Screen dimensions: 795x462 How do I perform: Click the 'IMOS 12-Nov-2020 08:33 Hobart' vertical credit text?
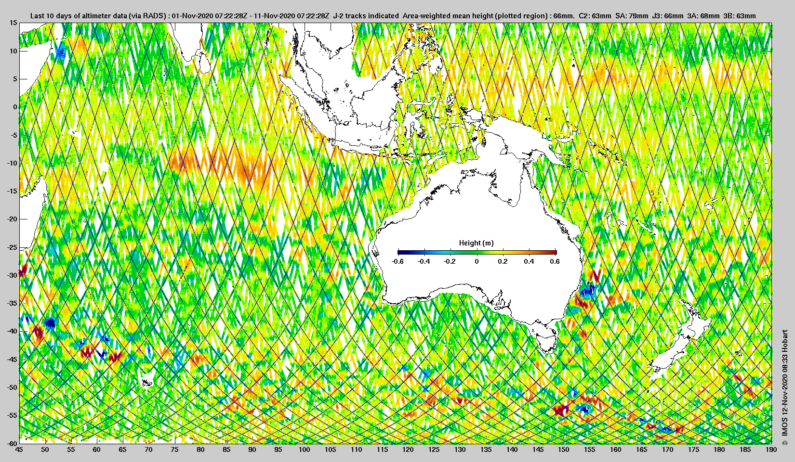tap(785, 383)
